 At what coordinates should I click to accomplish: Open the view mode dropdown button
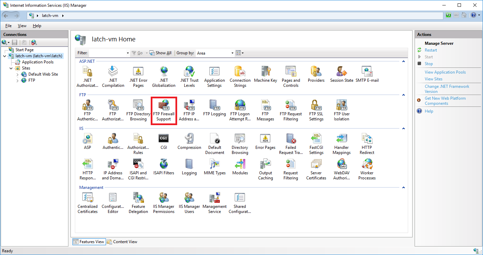click(x=239, y=53)
